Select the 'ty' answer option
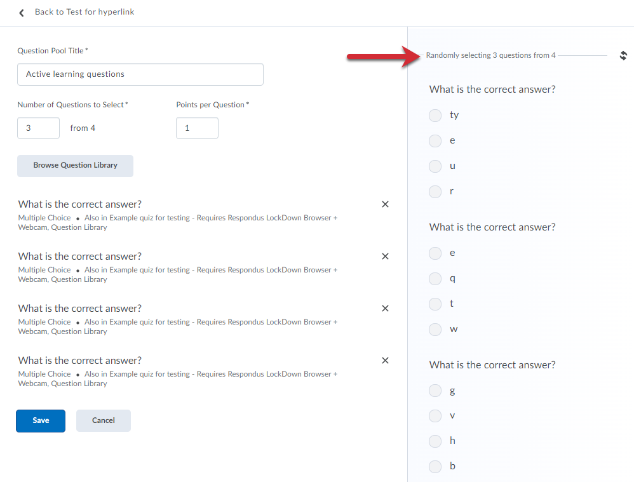Viewport: 634px width, 482px height. (x=435, y=115)
